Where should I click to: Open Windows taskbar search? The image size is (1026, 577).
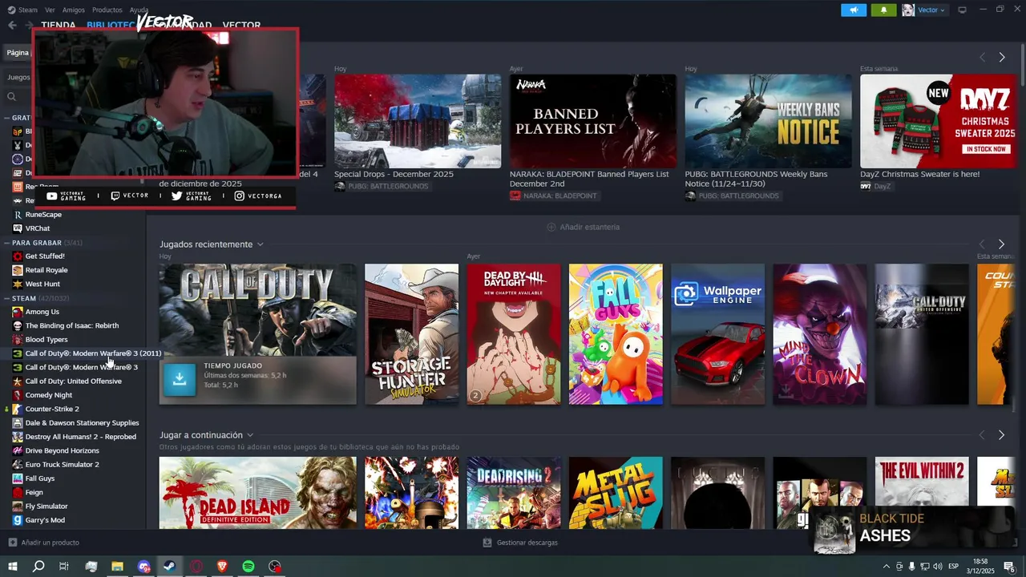38,567
